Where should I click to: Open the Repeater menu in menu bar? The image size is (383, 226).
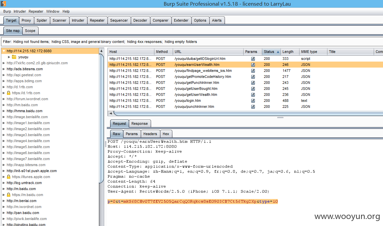click(x=36, y=11)
